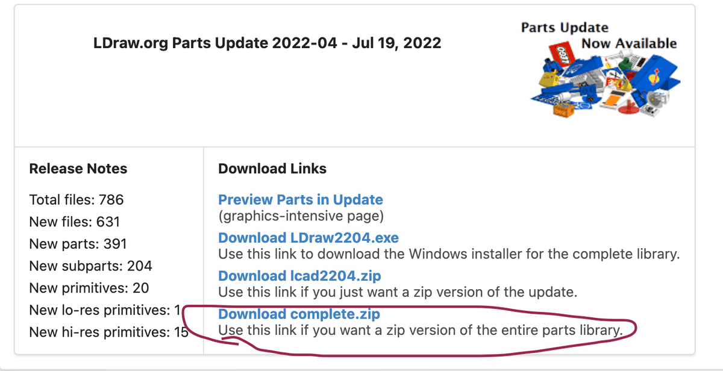Download the LDraw2204.exe Windows installer
The width and height of the screenshot is (723, 371).
(x=308, y=238)
